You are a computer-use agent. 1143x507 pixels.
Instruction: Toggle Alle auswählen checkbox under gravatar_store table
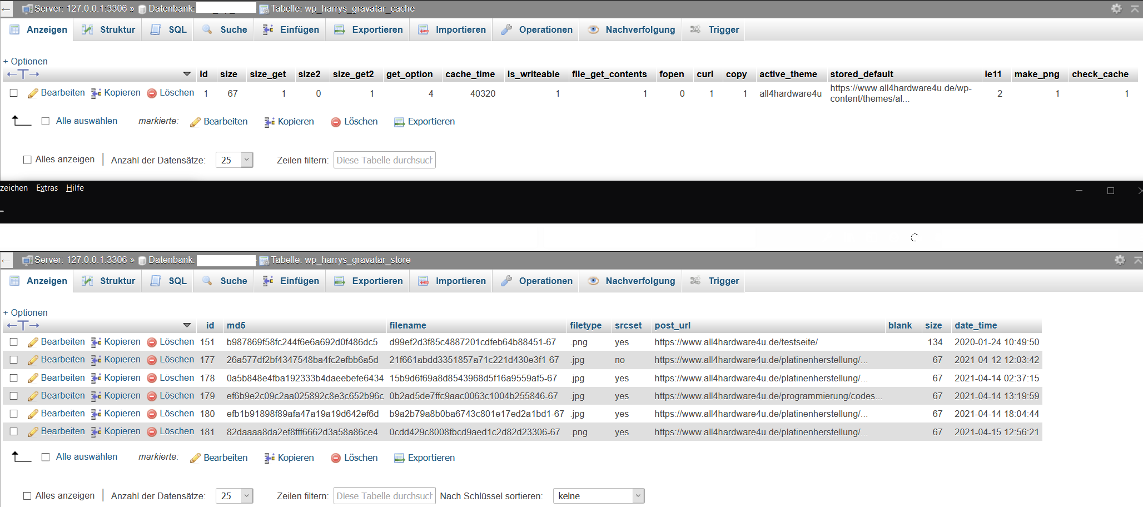46,457
